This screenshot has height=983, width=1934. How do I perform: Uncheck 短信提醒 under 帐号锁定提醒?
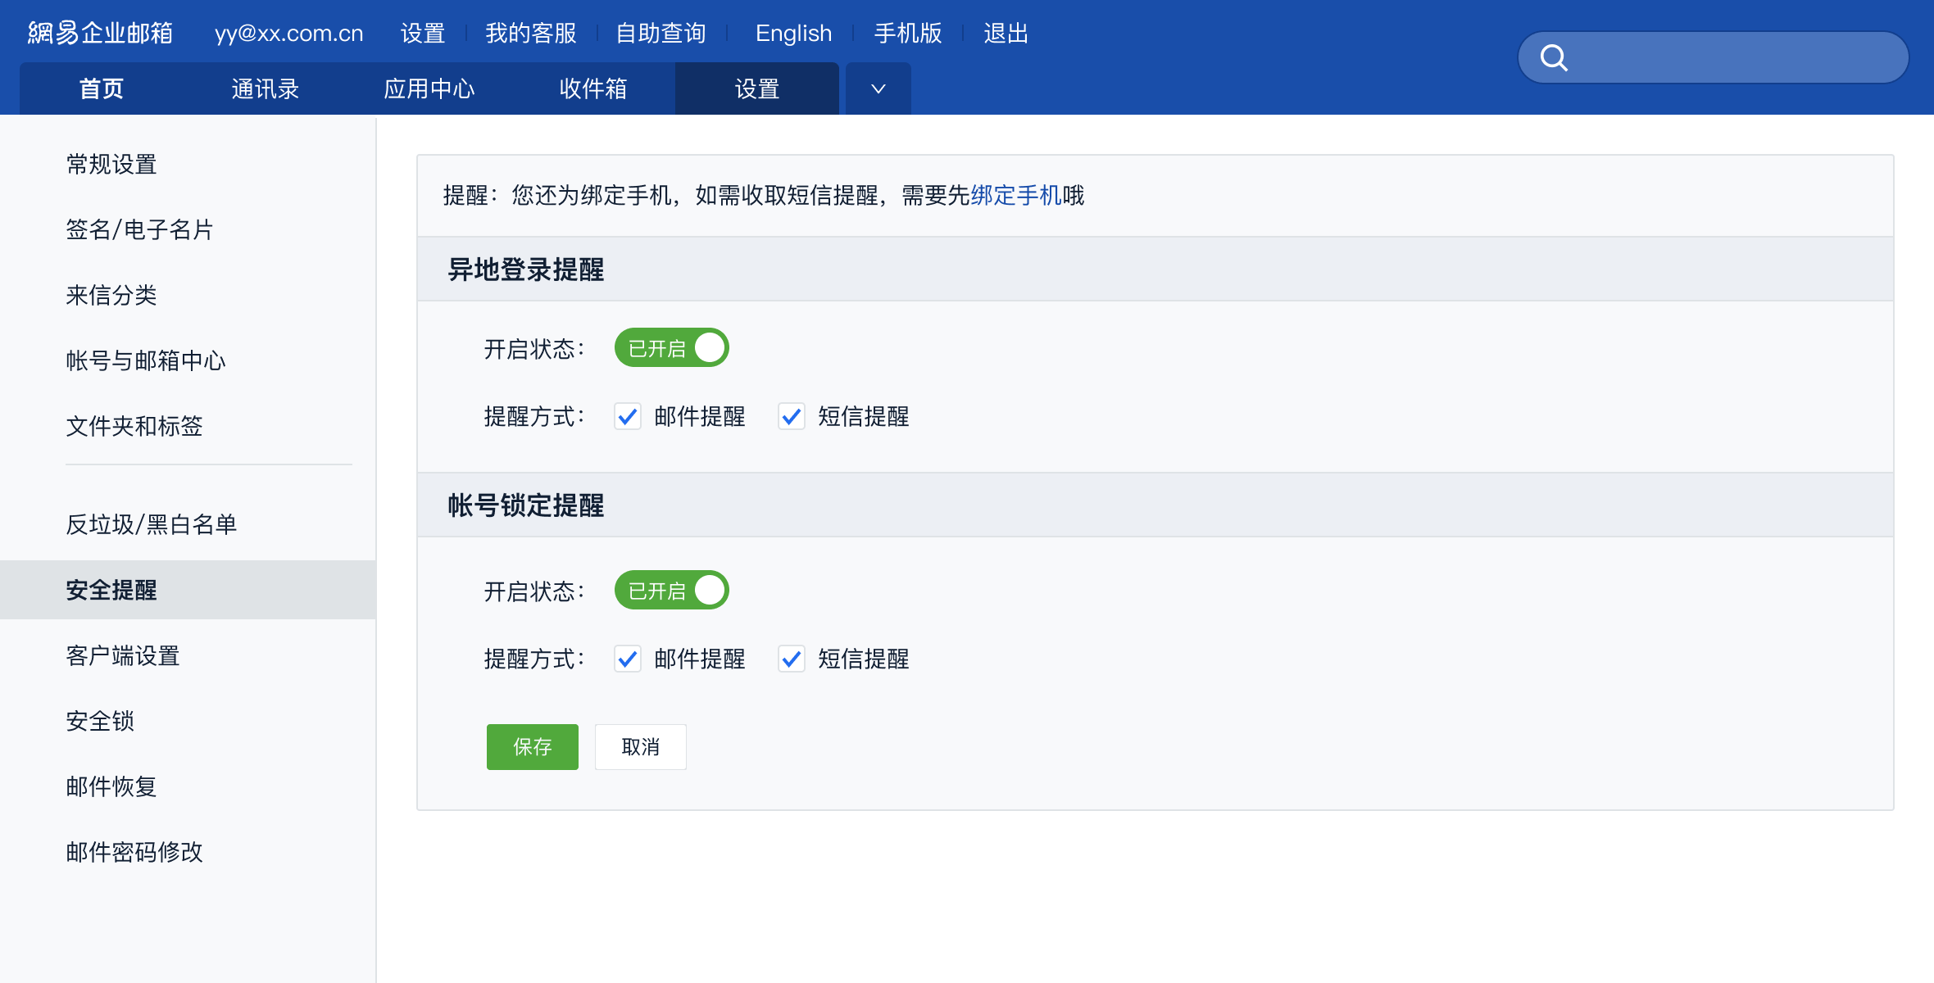tap(792, 659)
